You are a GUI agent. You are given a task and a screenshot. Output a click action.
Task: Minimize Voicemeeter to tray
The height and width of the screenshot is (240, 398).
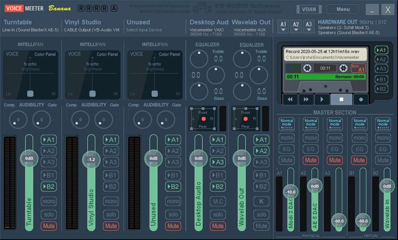pos(372,10)
